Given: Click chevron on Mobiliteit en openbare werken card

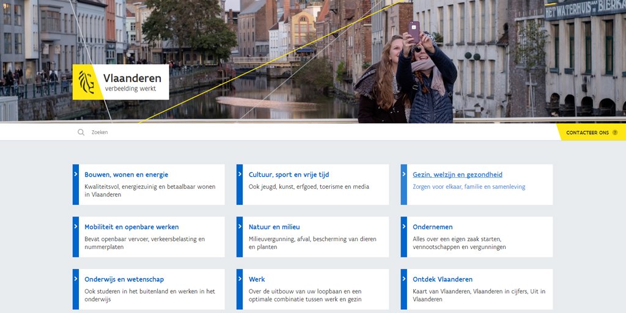Looking at the screenshot, I should [x=75, y=226].
